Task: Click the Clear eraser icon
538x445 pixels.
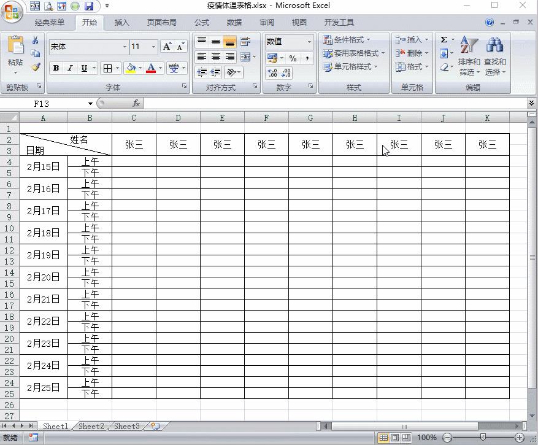Action: 444,67
